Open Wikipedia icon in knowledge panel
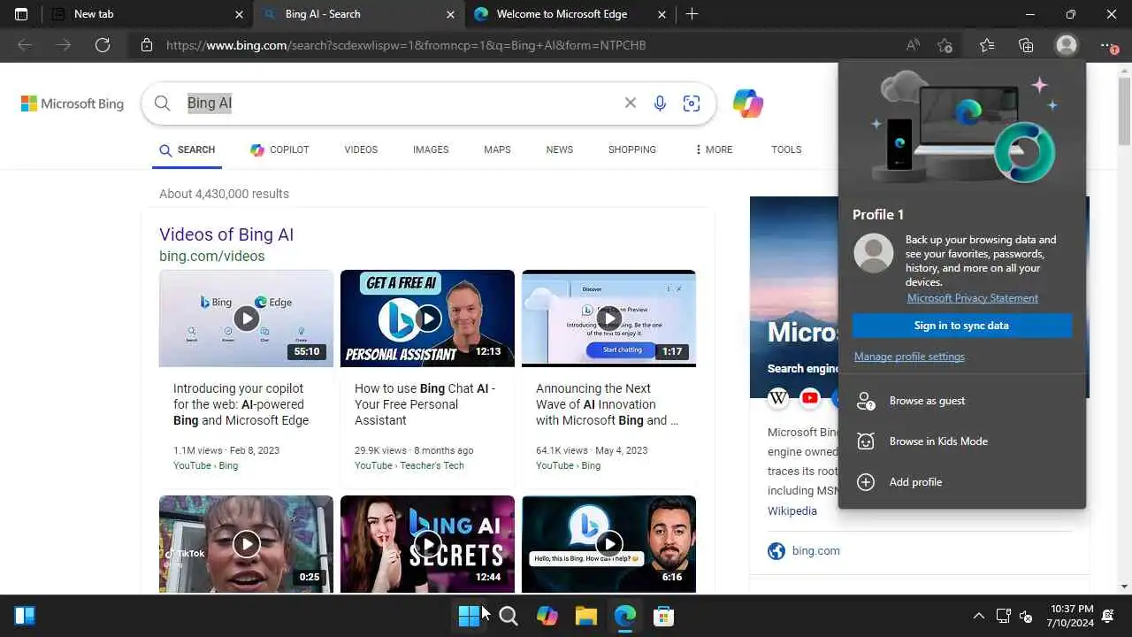Screen dimensions: 1132x637 click(778, 398)
